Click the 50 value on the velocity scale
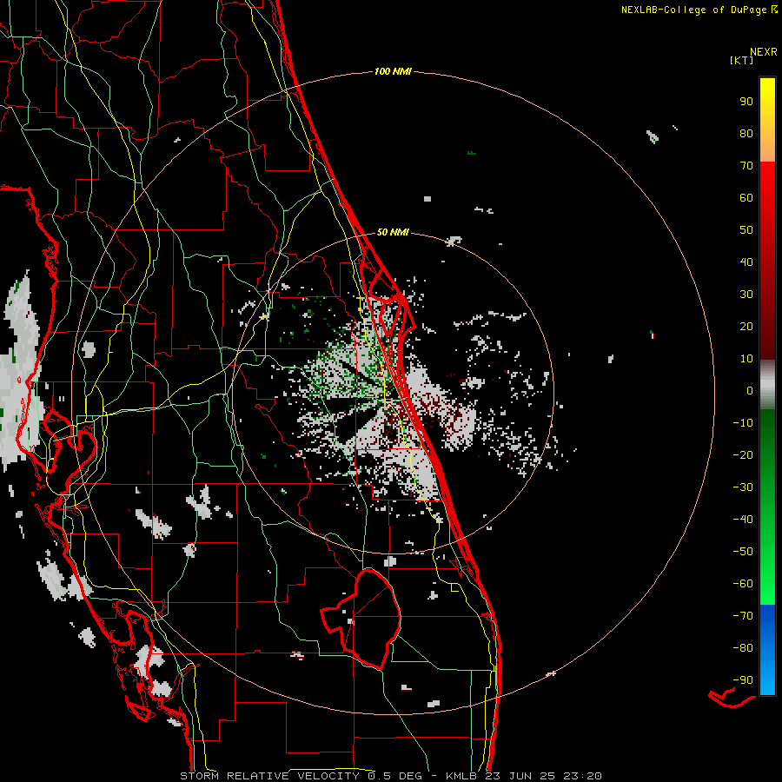The height and width of the screenshot is (782, 782). coord(746,230)
